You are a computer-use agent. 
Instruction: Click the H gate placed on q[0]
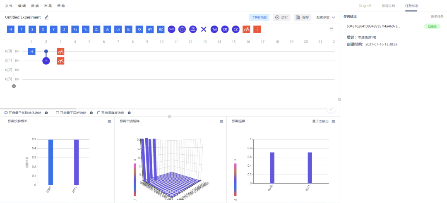coord(31,52)
